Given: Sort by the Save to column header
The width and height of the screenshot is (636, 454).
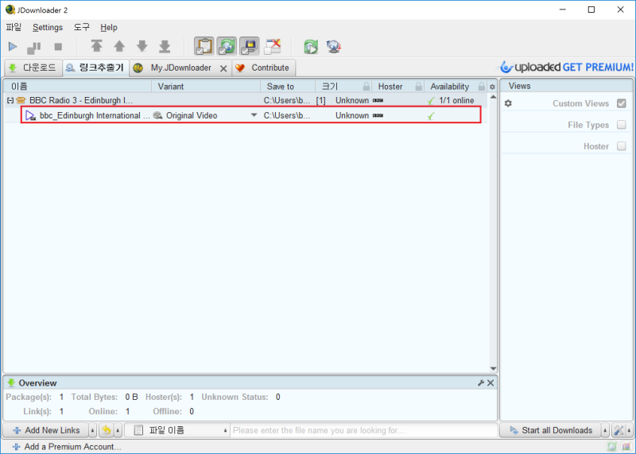Looking at the screenshot, I should pos(288,87).
